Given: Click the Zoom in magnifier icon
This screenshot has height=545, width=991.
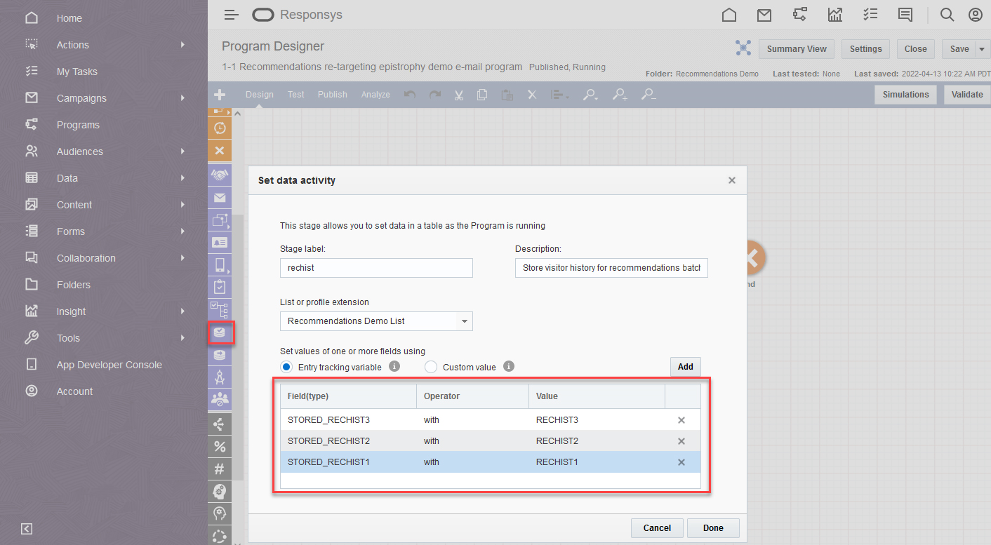Looking at the screenshot, I should coord(620,95).
